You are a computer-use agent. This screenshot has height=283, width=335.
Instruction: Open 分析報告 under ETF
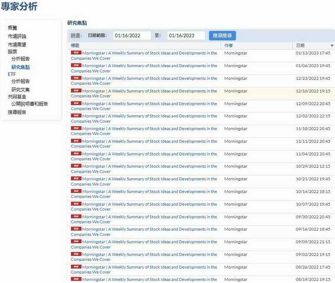[21, 81]
